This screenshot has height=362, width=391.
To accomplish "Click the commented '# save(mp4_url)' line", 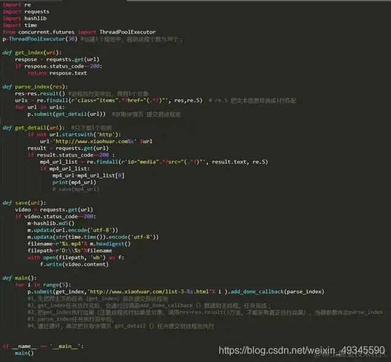I will [x=76, y=189].
